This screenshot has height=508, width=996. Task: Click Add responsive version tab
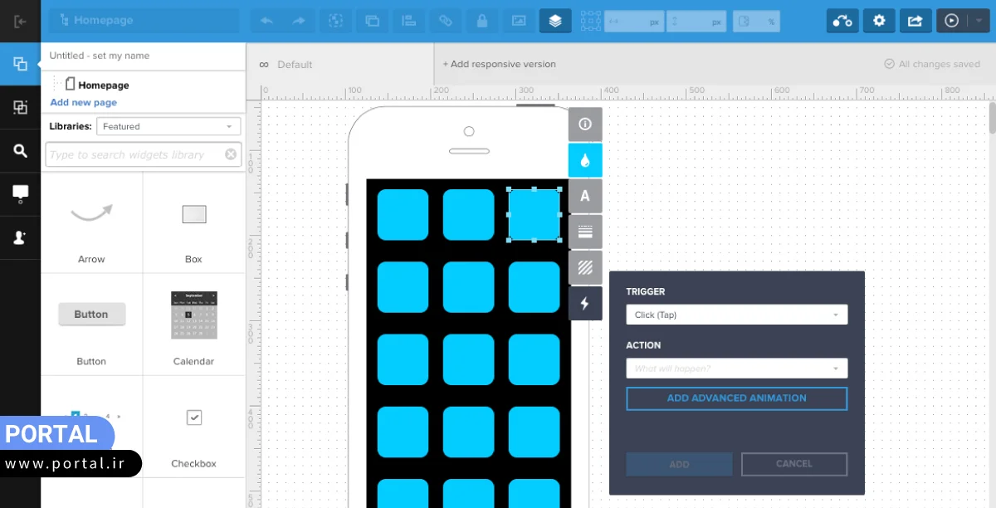pos(499,64)
